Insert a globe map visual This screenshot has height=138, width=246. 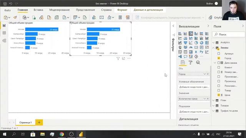coord(180,47)
